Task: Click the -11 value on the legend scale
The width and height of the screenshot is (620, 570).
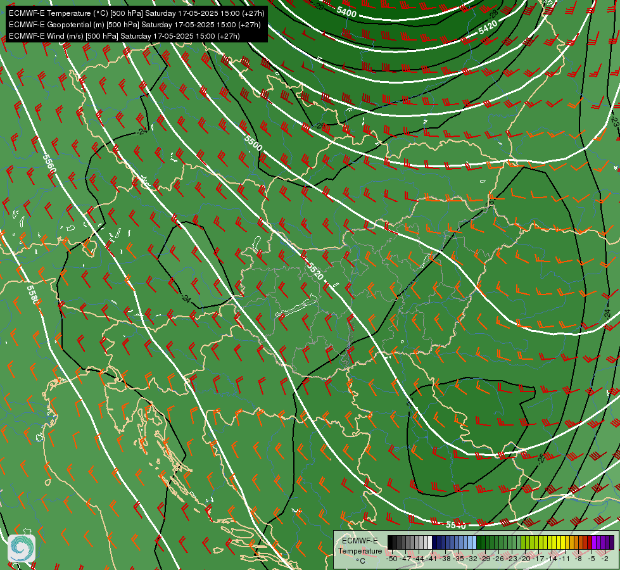Action: point(566,559)
